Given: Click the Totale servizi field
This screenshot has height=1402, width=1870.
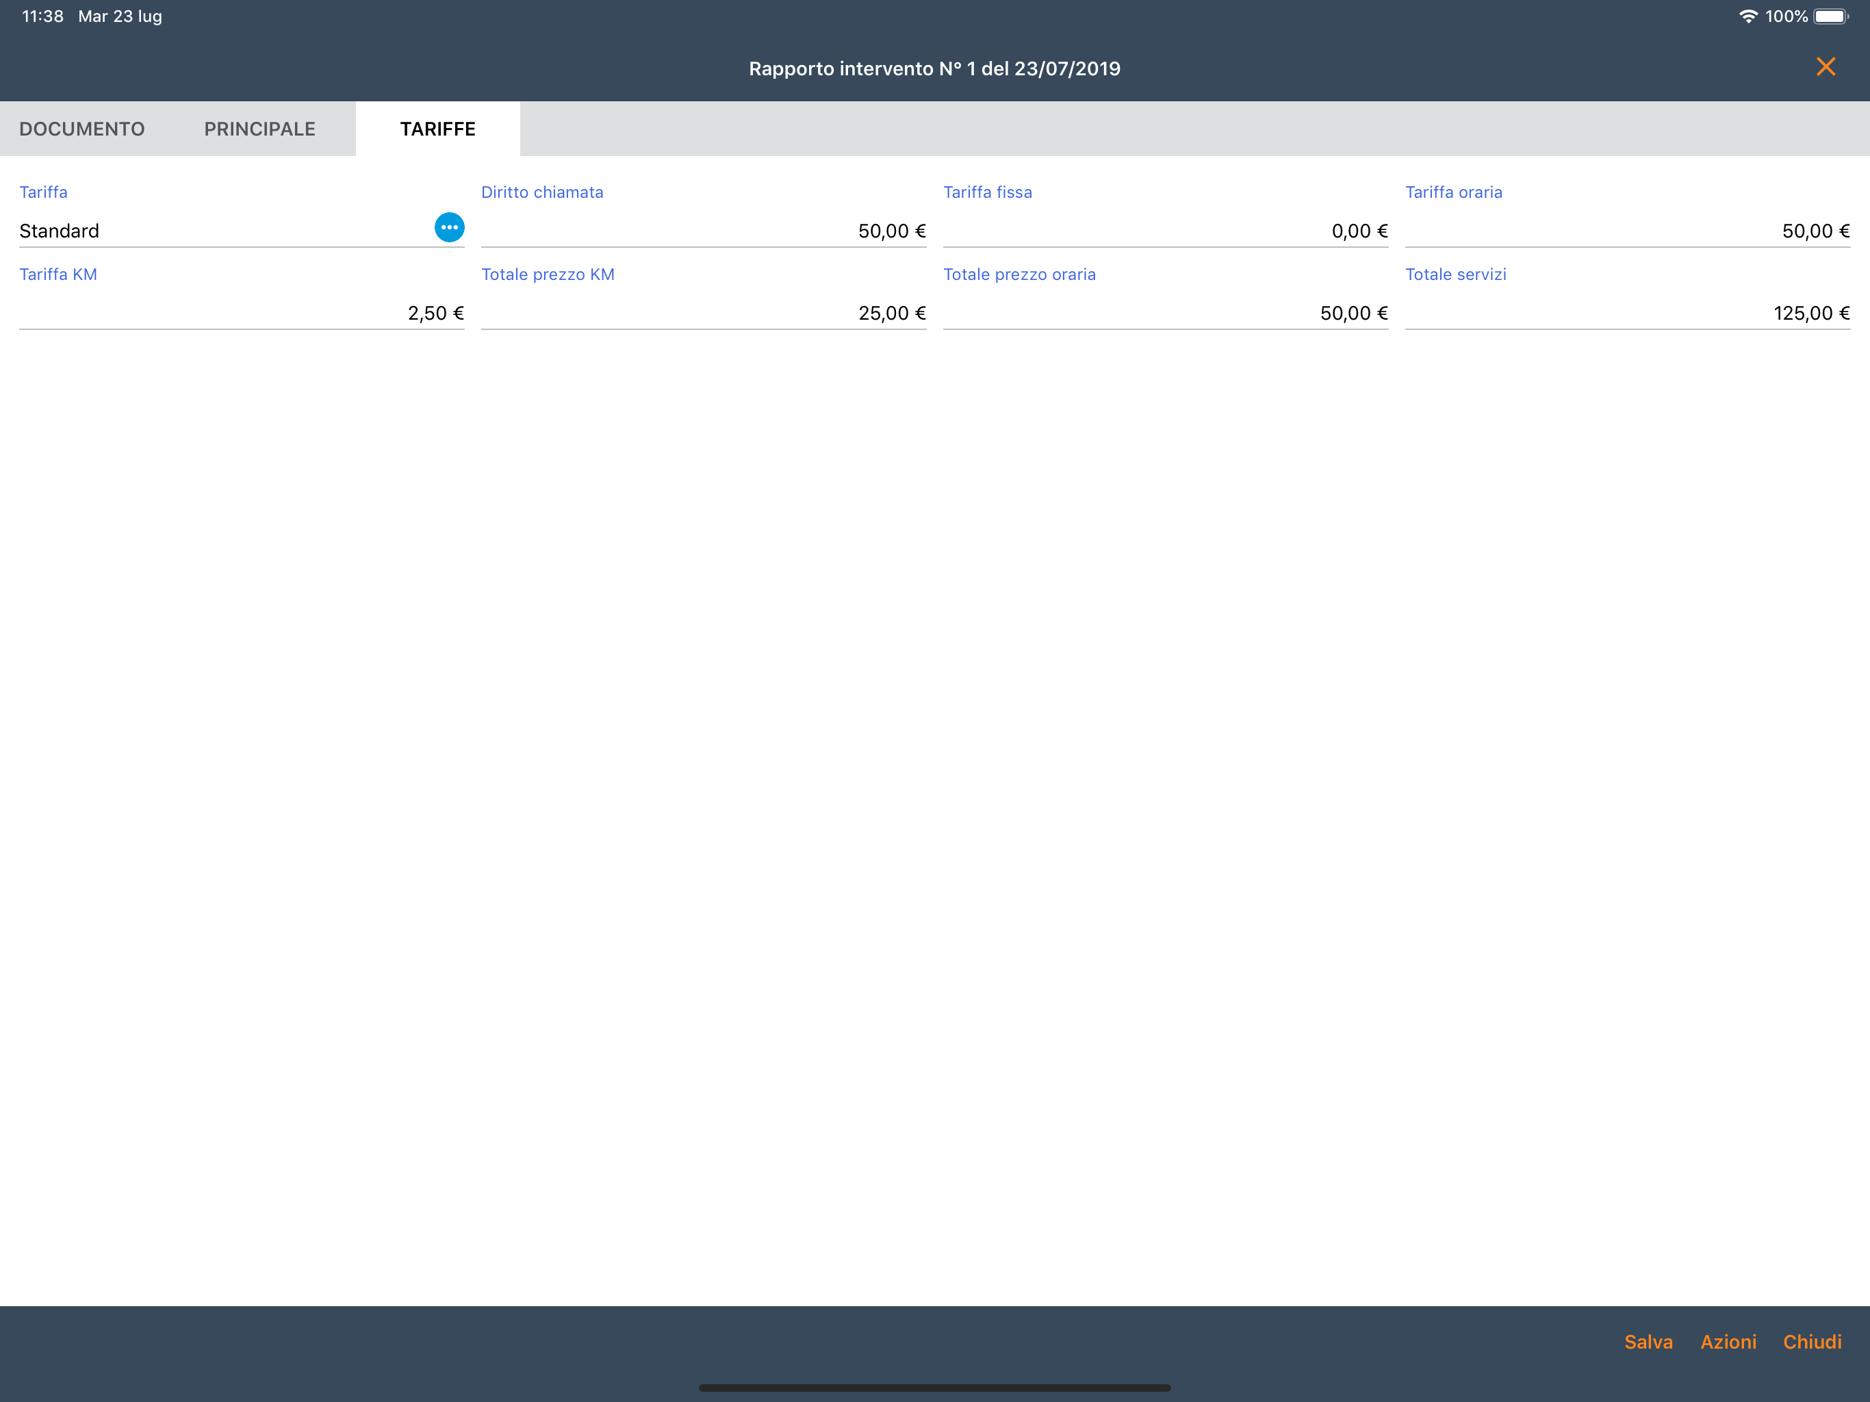Looking at the screenshot, I should [1626, 313].
